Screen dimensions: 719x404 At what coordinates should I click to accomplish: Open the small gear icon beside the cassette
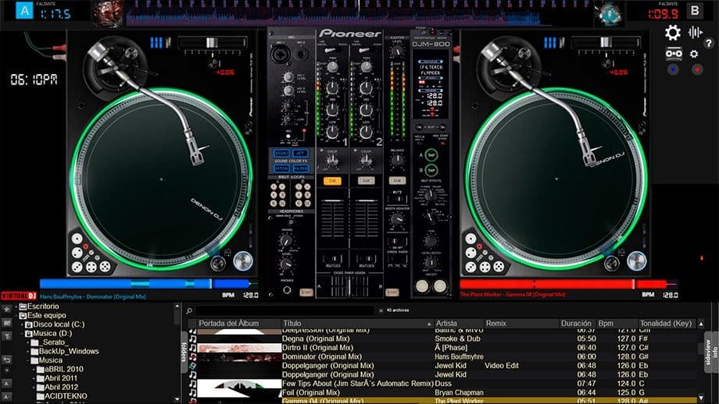point(694,54)
